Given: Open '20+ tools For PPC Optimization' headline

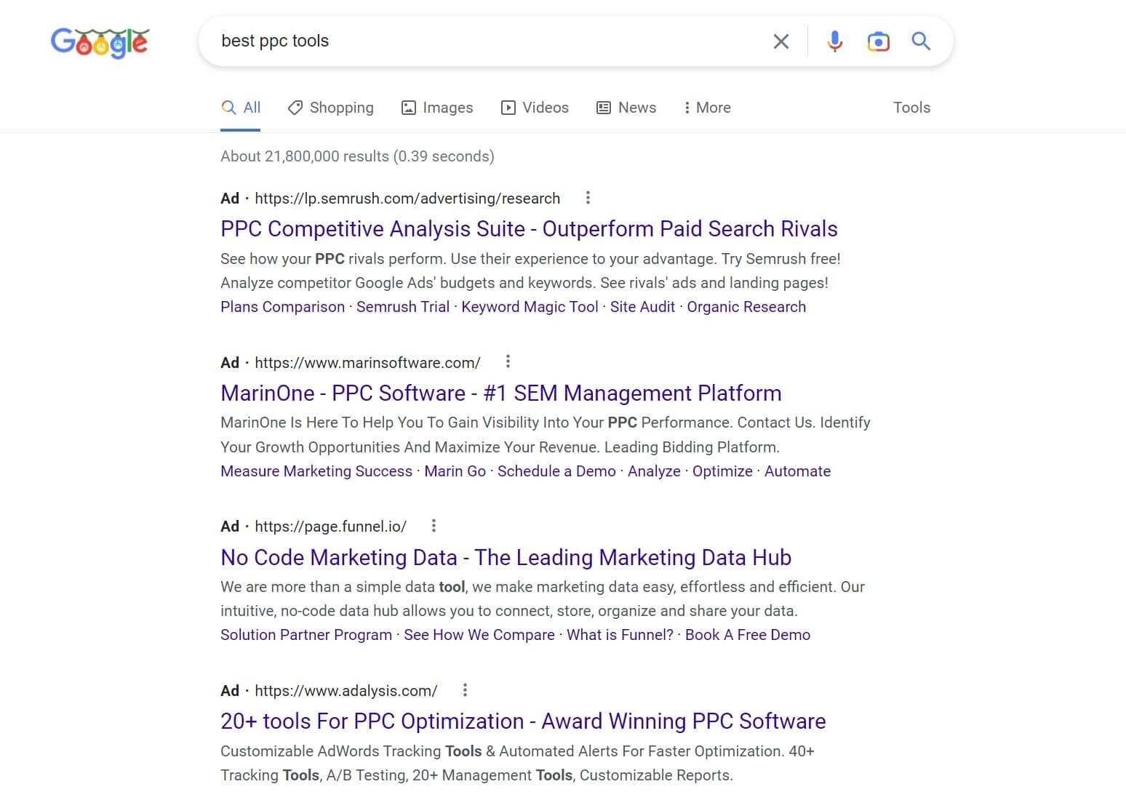Looking at the screenshot, I should (523, 721).
